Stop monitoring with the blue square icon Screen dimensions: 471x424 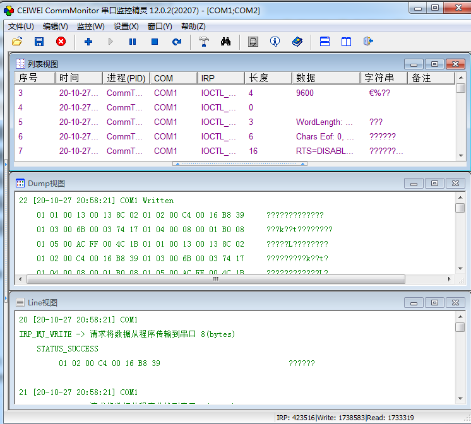point(155,42)
